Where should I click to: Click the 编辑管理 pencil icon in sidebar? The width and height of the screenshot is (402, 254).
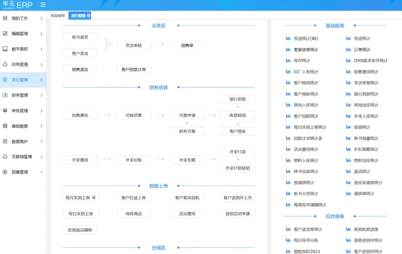(x=5, y=34)
